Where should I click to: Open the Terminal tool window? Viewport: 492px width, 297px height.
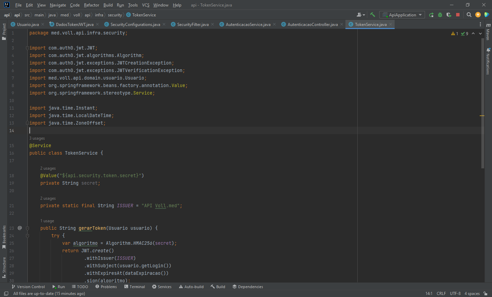point(135,287)
